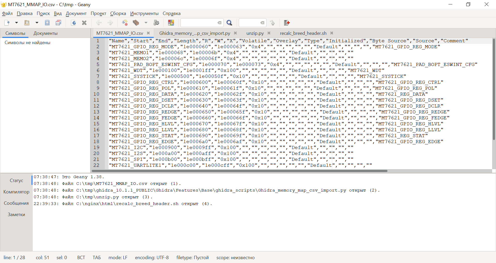
Task: Switch to the Документы sidebar tab
Action: pos(45,33)
